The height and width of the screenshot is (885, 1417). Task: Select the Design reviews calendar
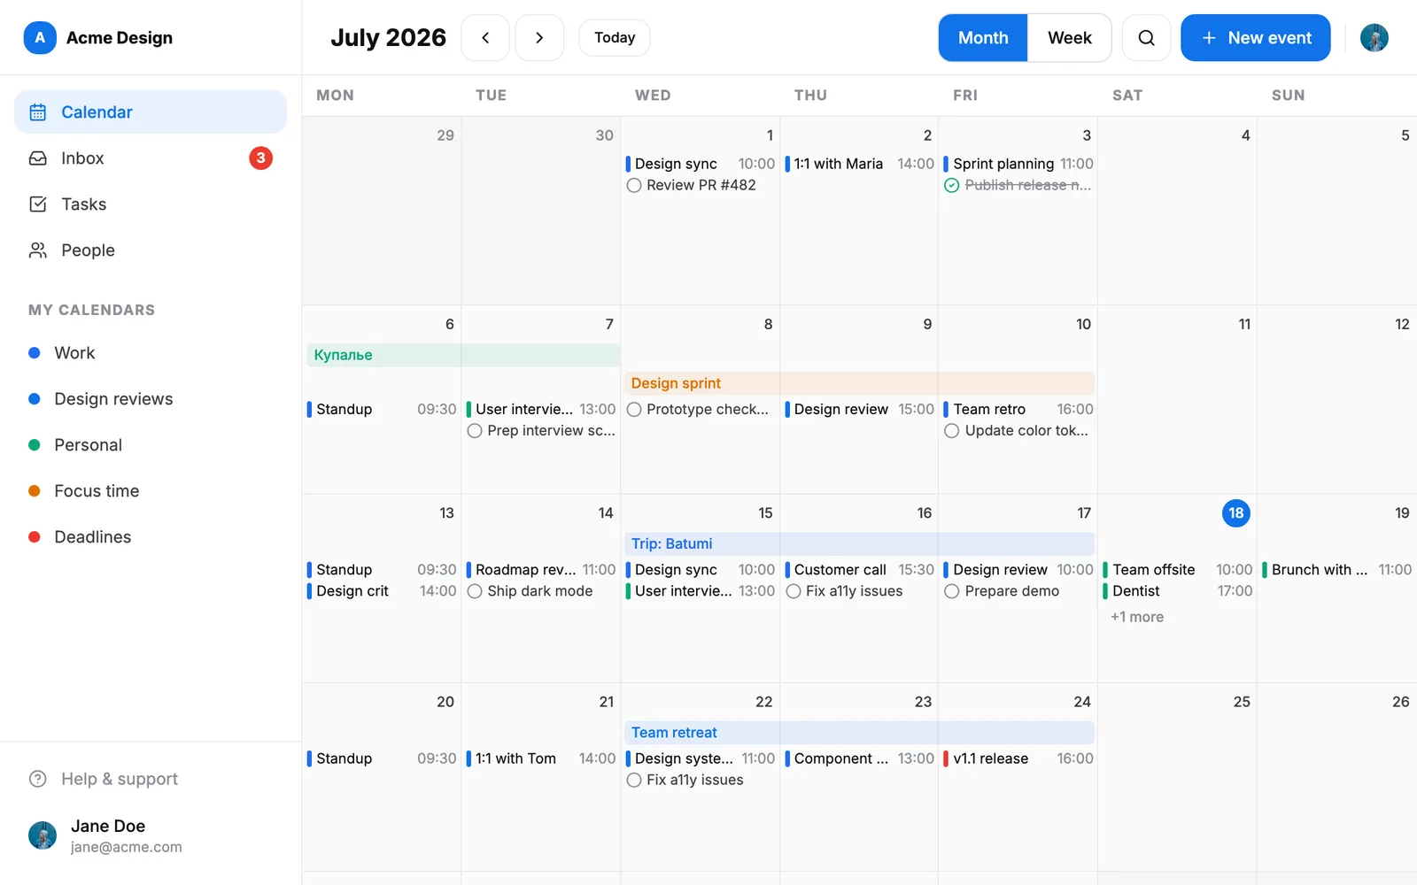(x=113, y=399)
